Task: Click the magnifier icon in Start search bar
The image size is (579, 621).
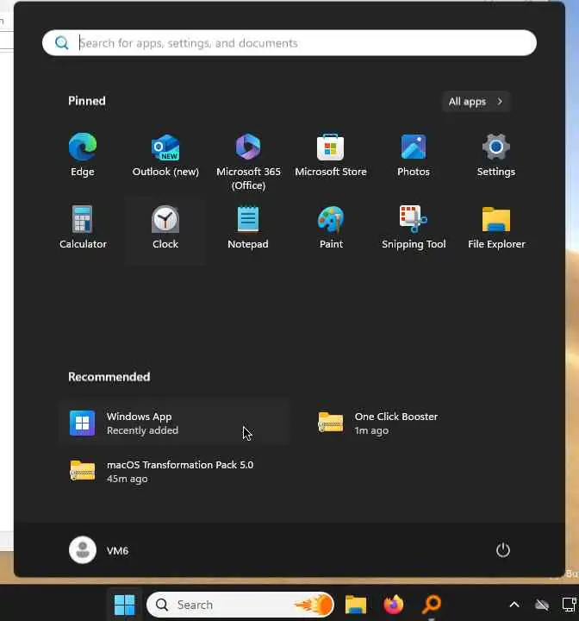Action: point(61,43)
